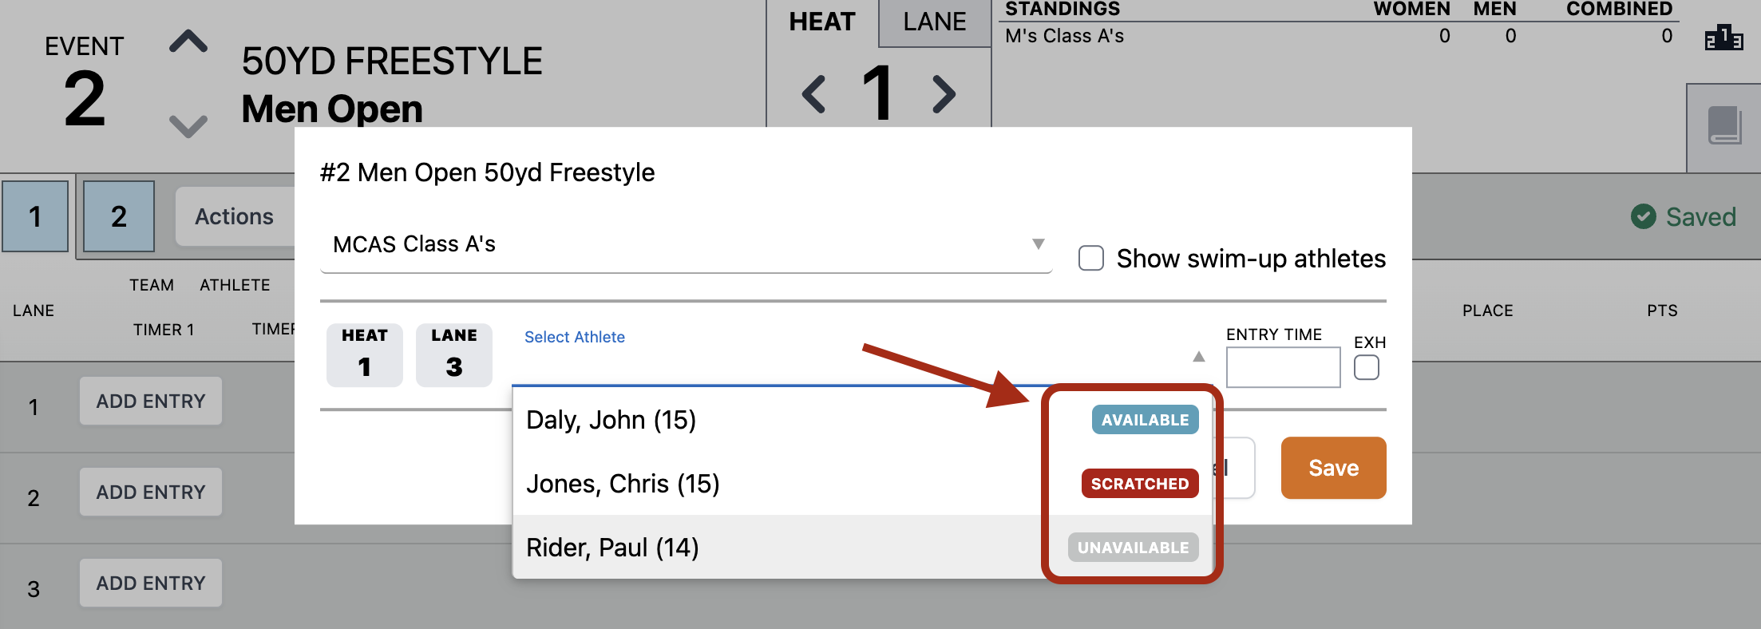The width and height of the screenshot is (1761, 629).
Task: Check the EXH exhibition checkbox
Action: click(x=1367, y=368)
